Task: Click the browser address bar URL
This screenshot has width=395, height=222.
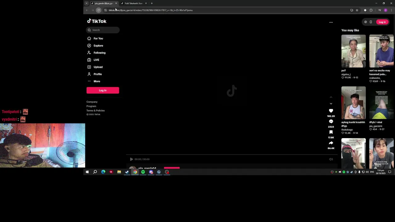Action: 151,10
